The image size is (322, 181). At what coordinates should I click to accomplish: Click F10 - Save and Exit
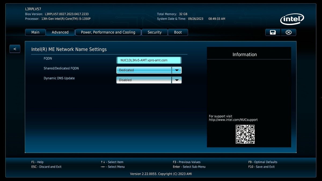tap(262, 167)
